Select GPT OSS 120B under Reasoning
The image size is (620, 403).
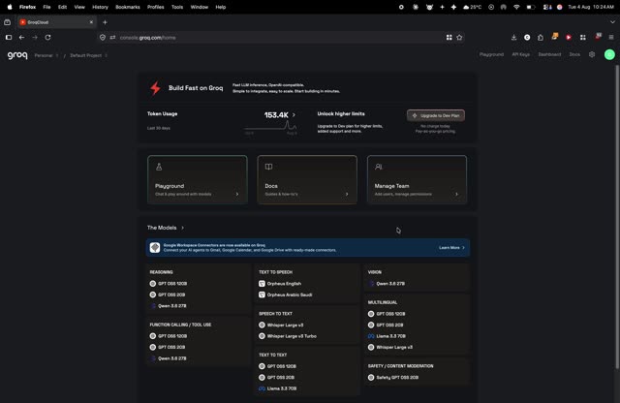coord(169,284)
